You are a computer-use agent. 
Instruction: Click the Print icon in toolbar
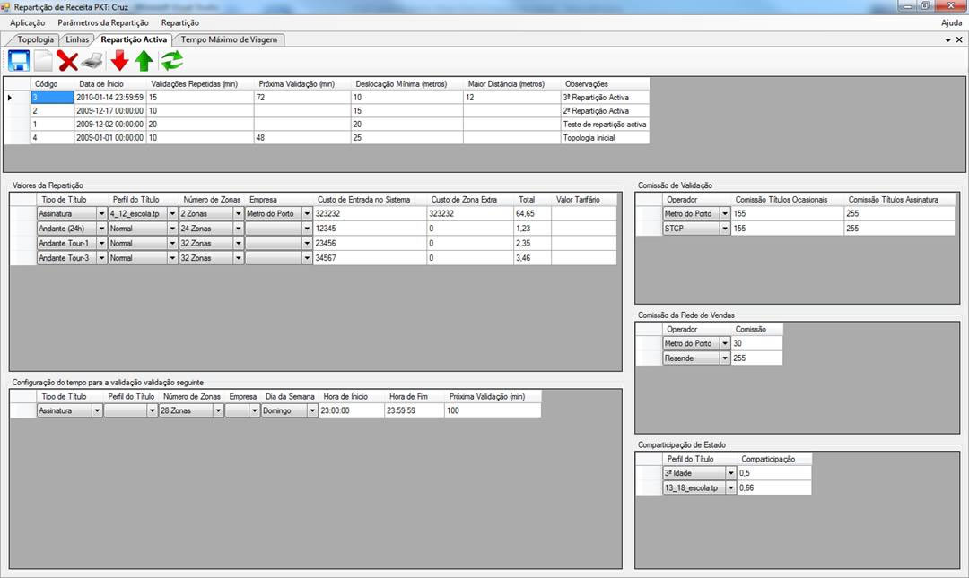[93, 61]
